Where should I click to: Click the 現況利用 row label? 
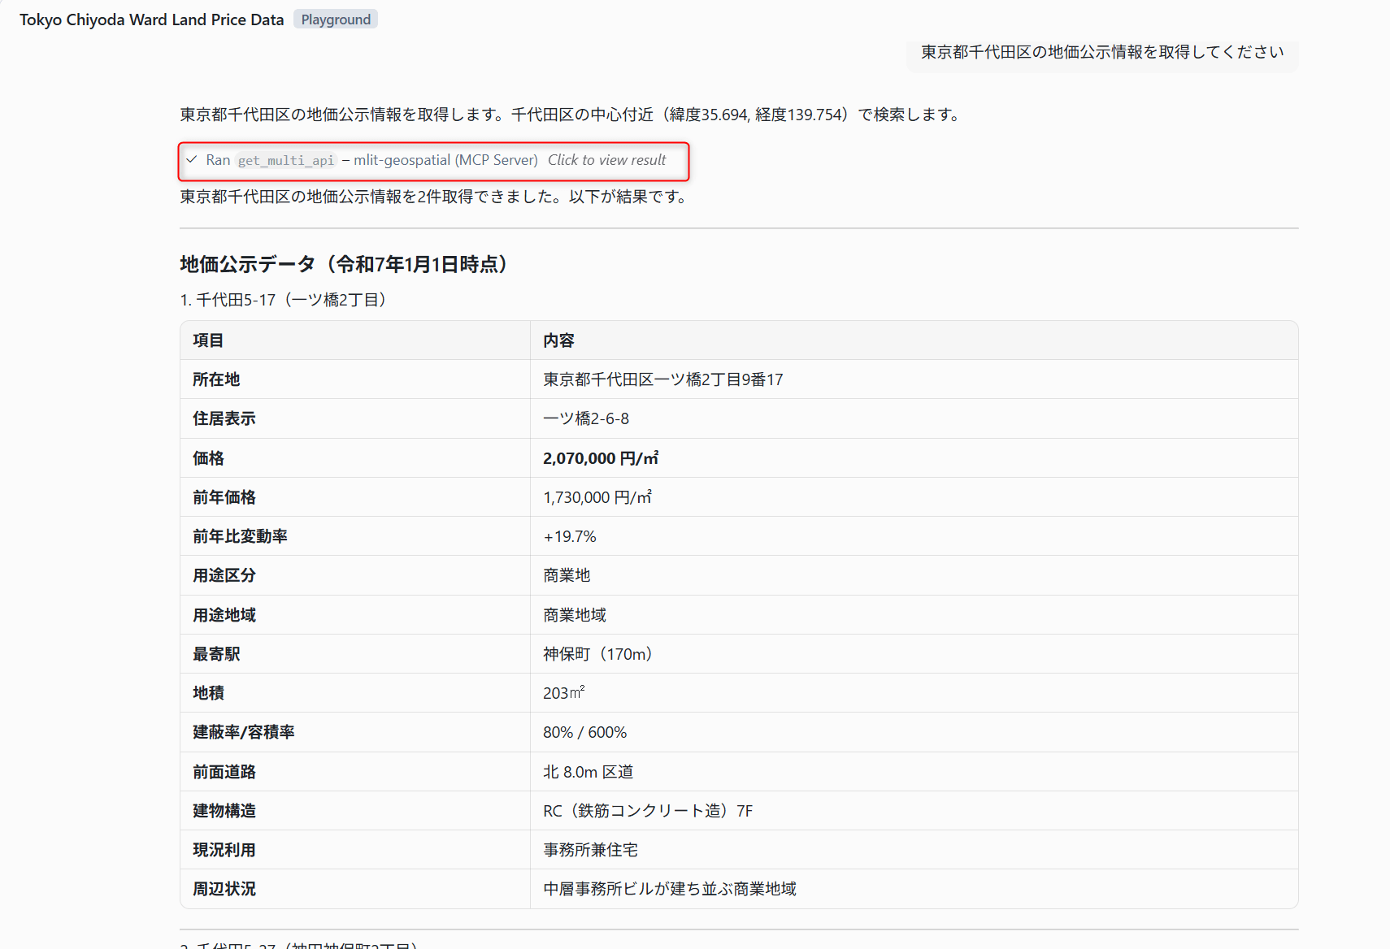[x=224, y=850]
